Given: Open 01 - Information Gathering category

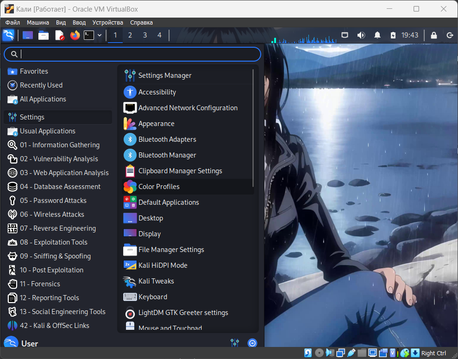Looking at the screenshot, I should click(58, 145).
